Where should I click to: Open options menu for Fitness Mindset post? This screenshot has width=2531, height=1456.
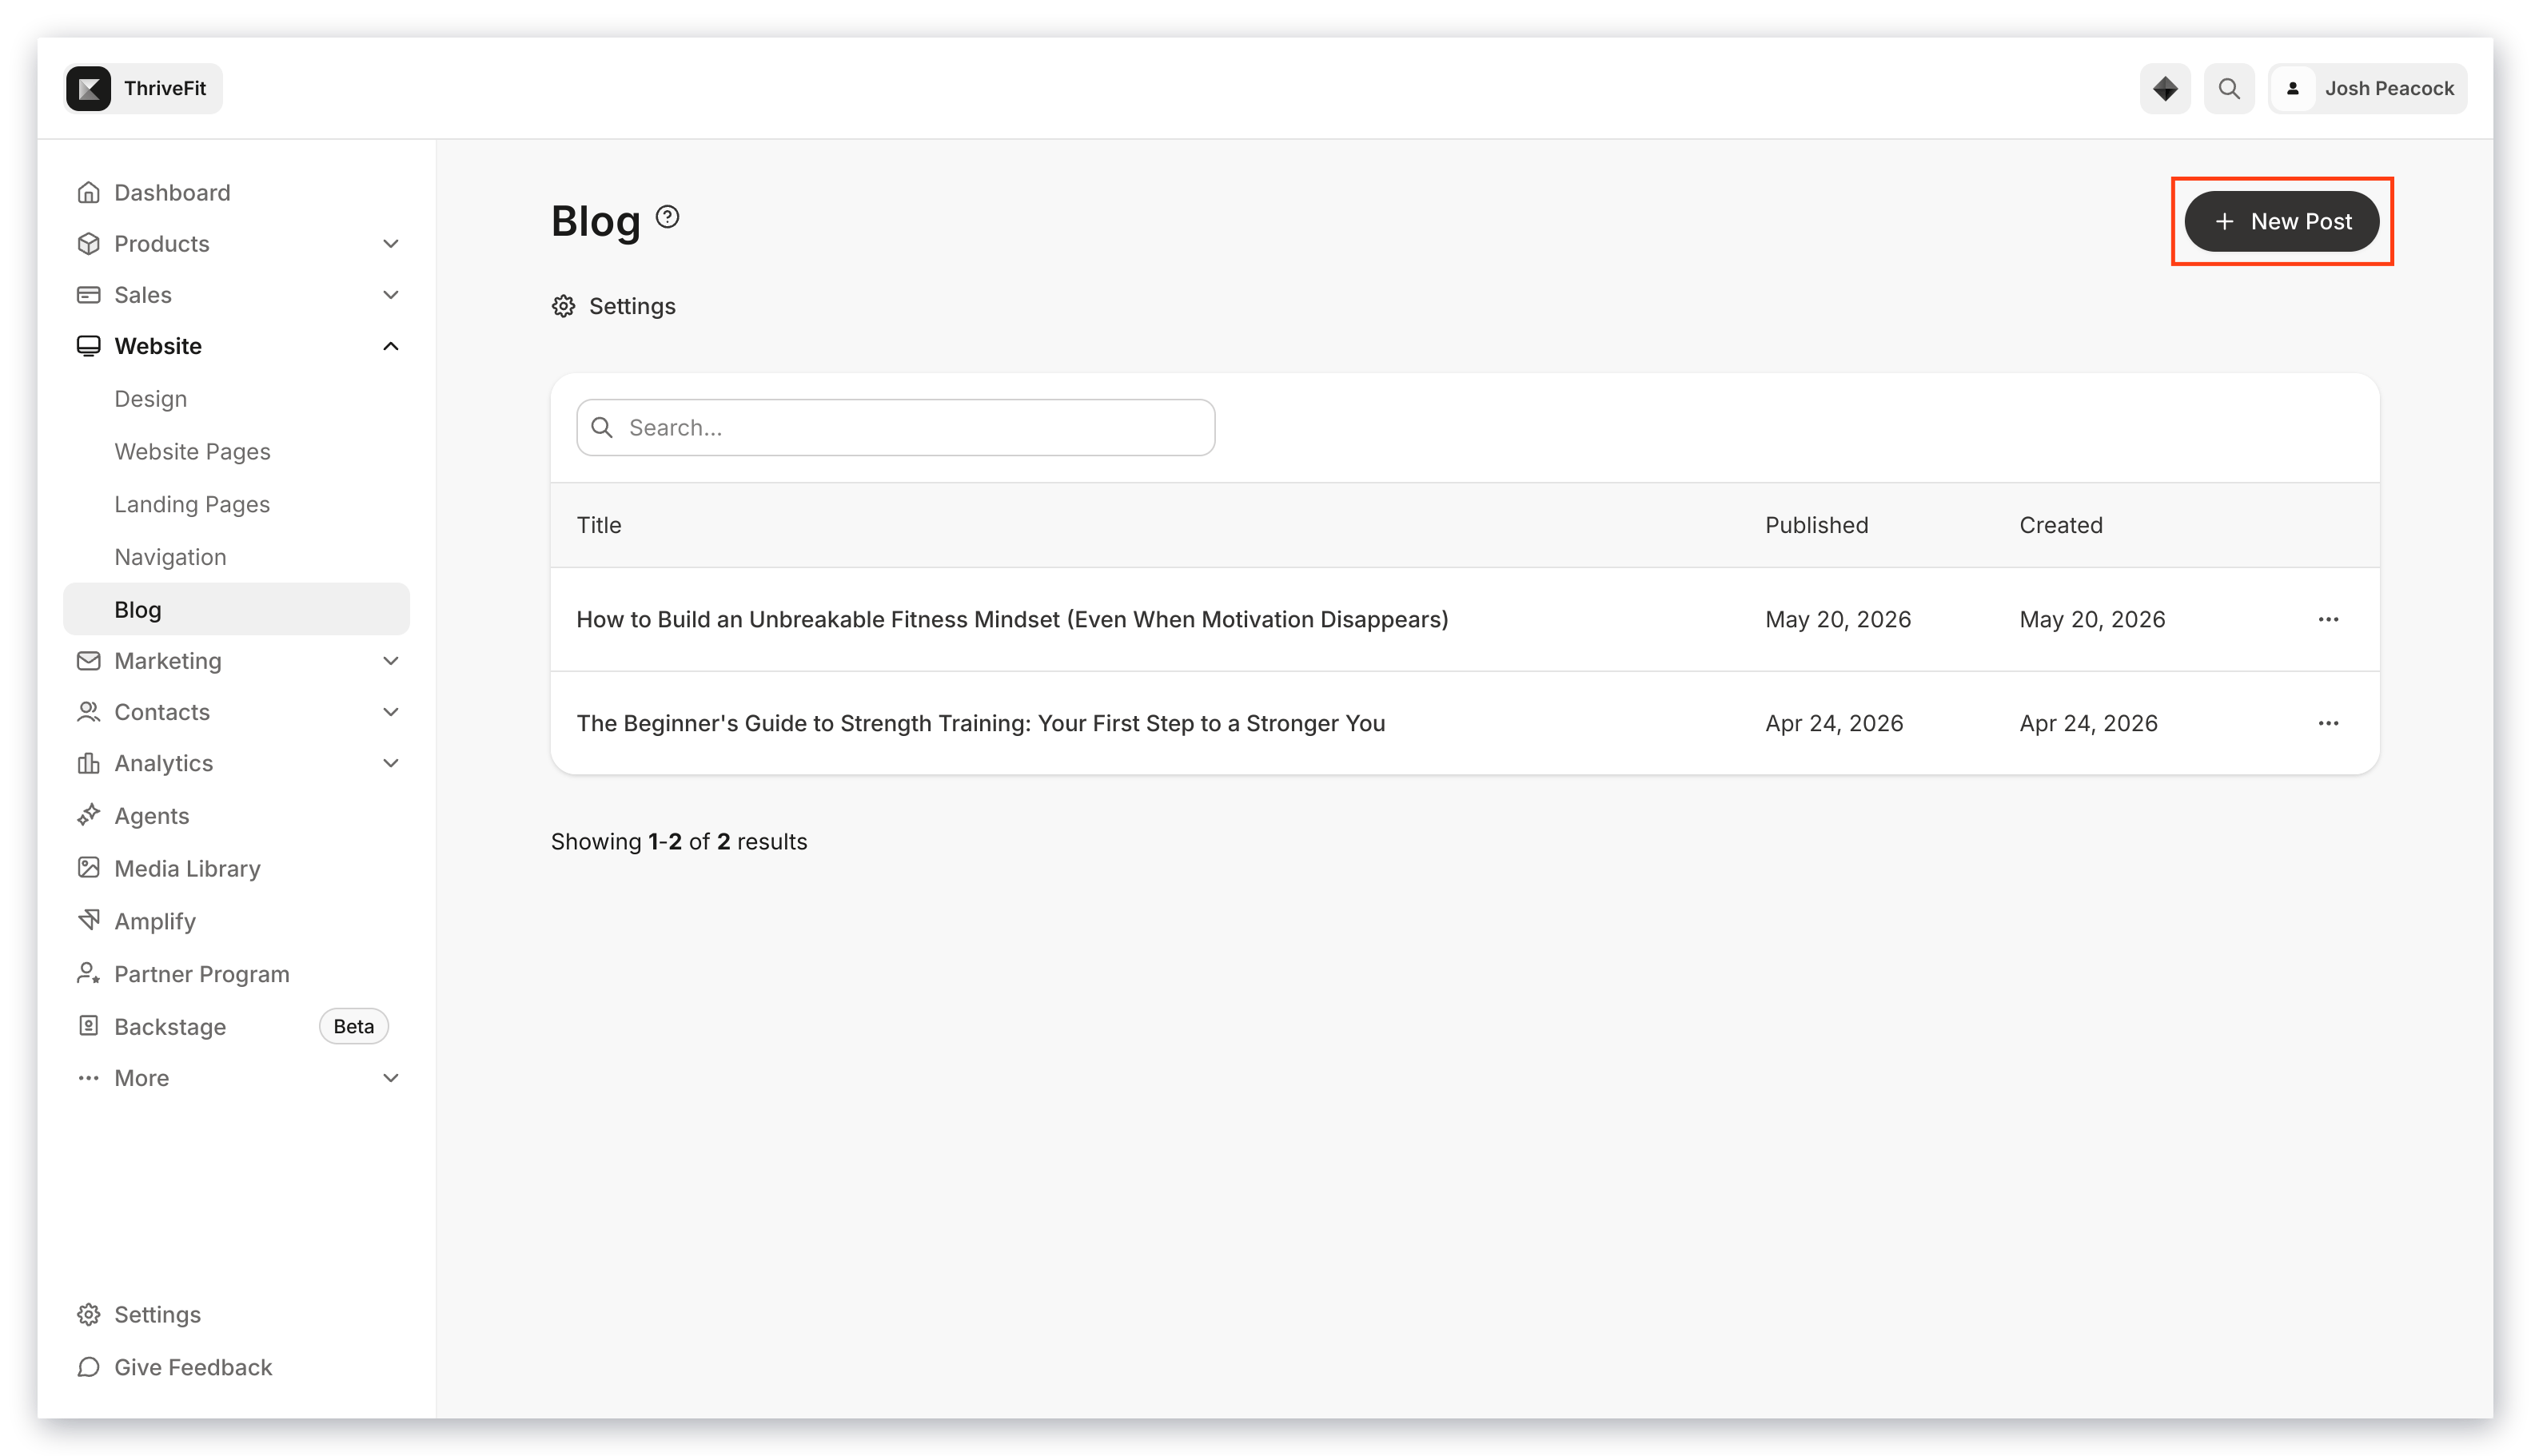pos(2328,619)
